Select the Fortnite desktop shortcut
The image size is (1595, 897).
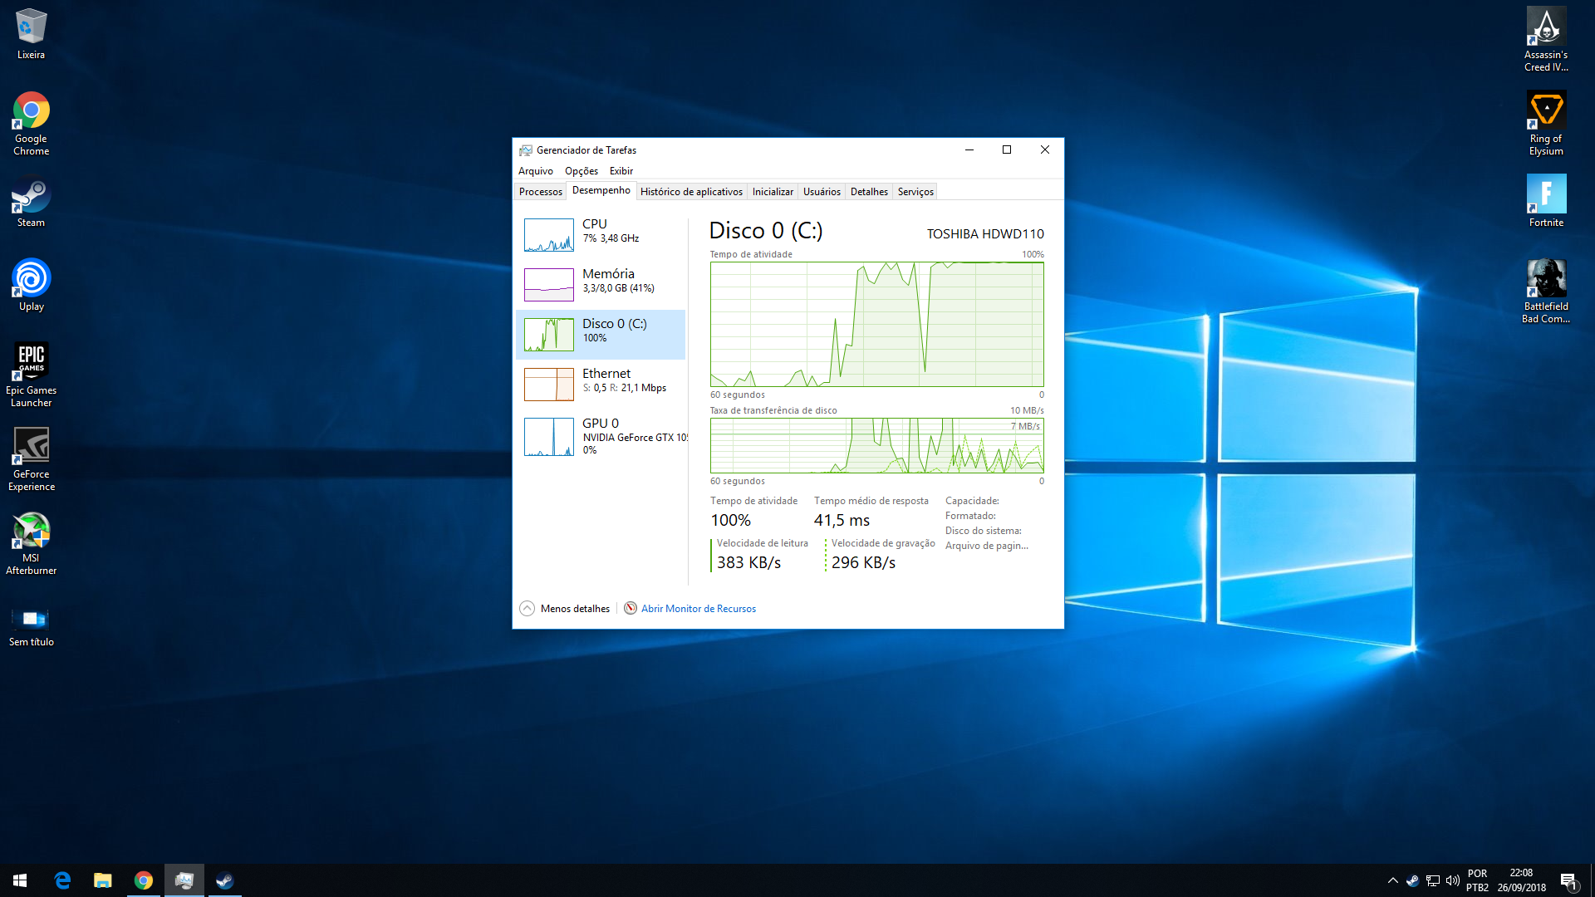click(1546, 202)
